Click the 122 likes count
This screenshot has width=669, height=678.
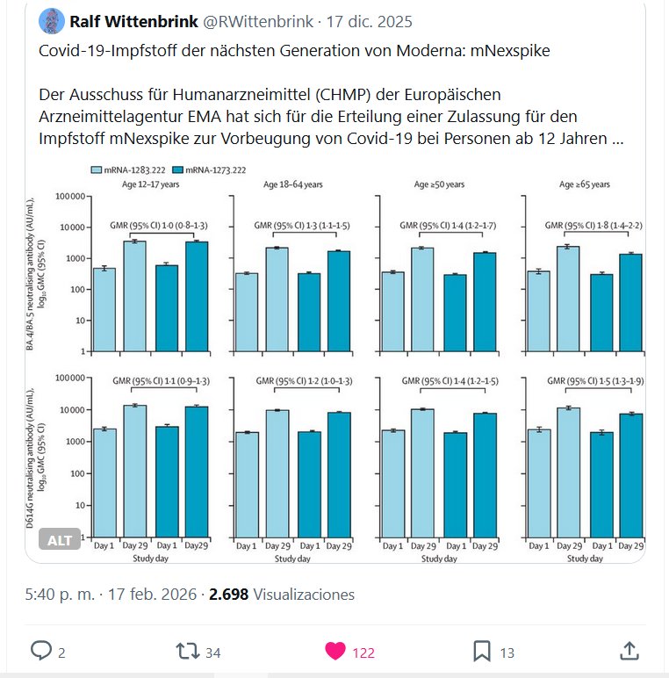(x=364, y=652)
